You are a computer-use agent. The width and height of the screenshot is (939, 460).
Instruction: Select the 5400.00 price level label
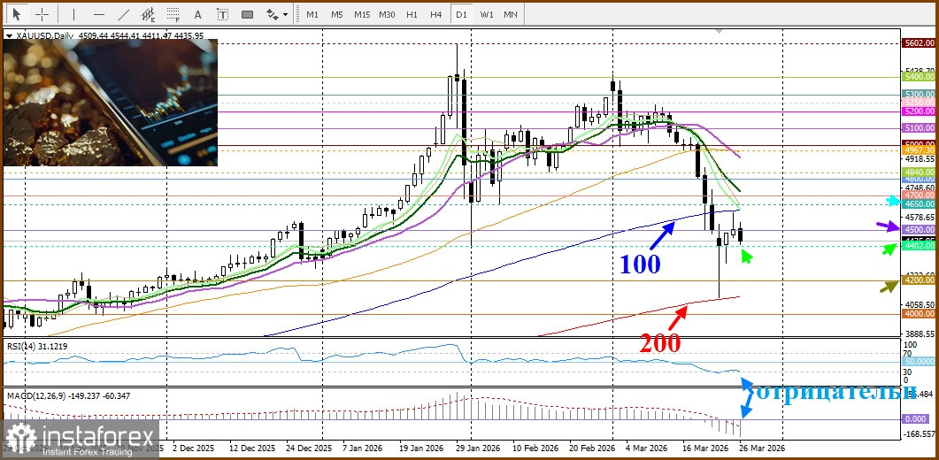pos(919,77)
